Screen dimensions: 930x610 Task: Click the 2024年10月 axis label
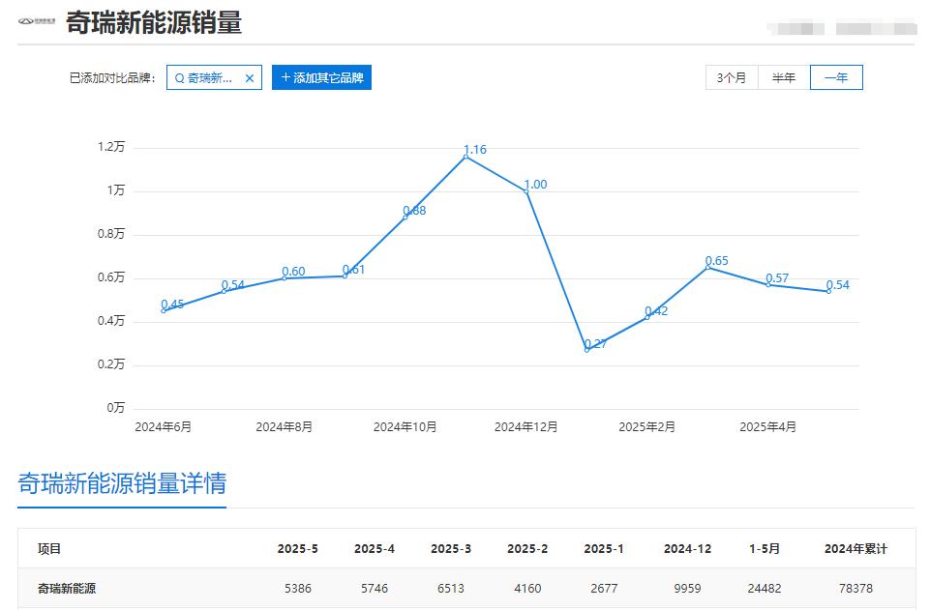405,427
